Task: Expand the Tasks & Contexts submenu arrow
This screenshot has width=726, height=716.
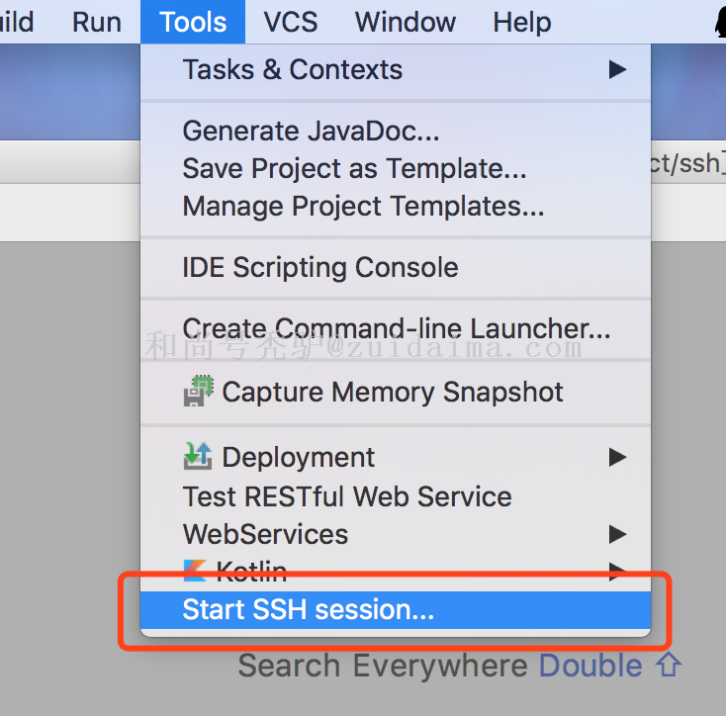Action: (617, 70)
